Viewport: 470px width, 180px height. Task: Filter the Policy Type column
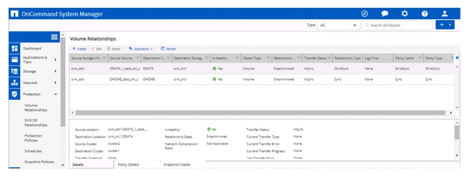pos(452,58)
